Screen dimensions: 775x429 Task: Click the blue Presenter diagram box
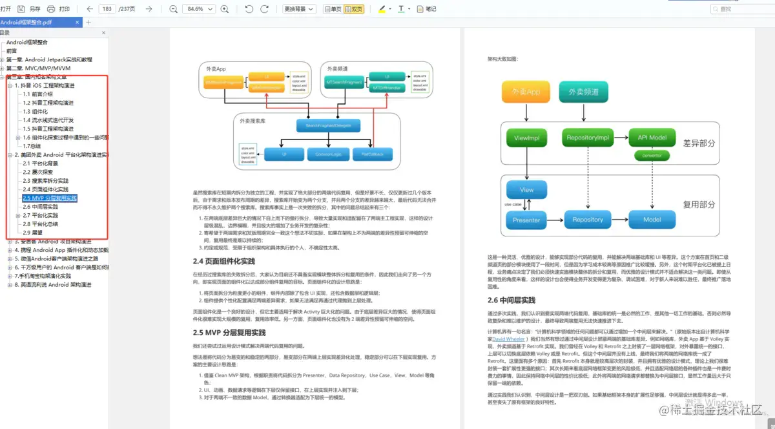click(526, 220)
